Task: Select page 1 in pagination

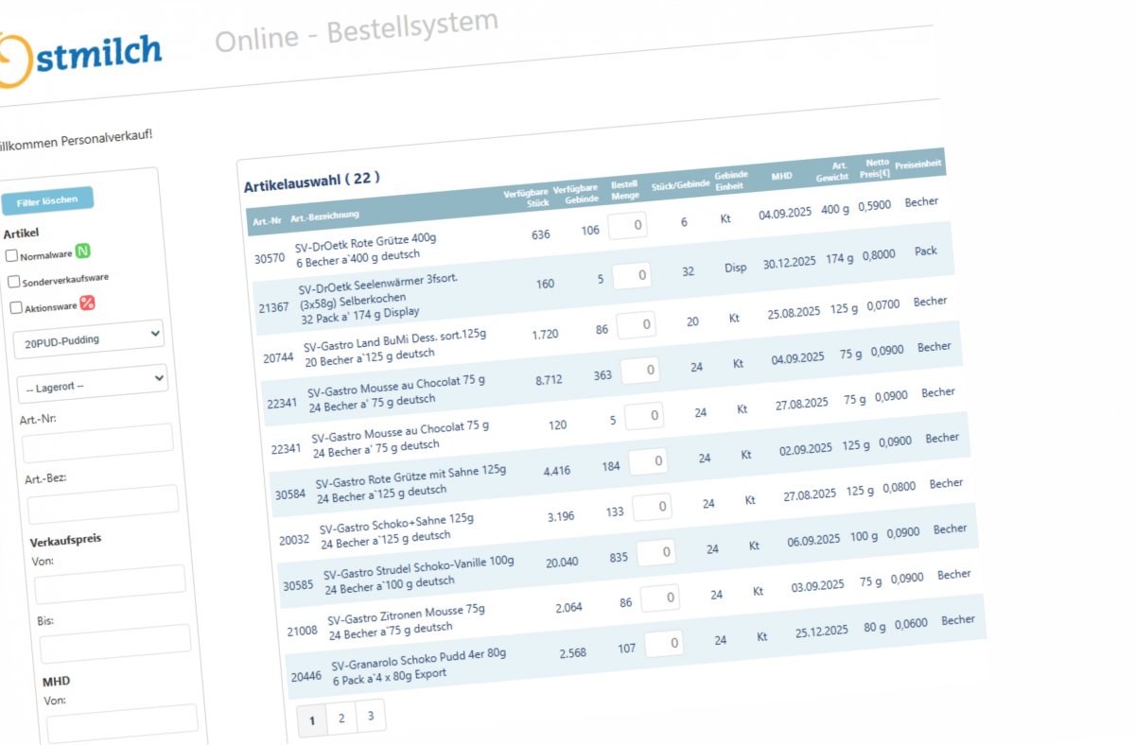Action: pyautogui.click(x=312, y=721)
